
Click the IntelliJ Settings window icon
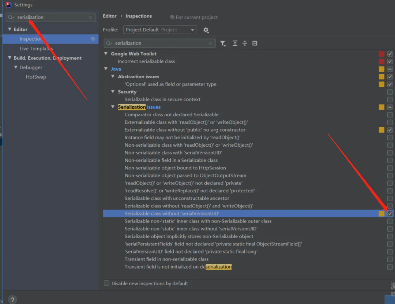tap(8, 4)
